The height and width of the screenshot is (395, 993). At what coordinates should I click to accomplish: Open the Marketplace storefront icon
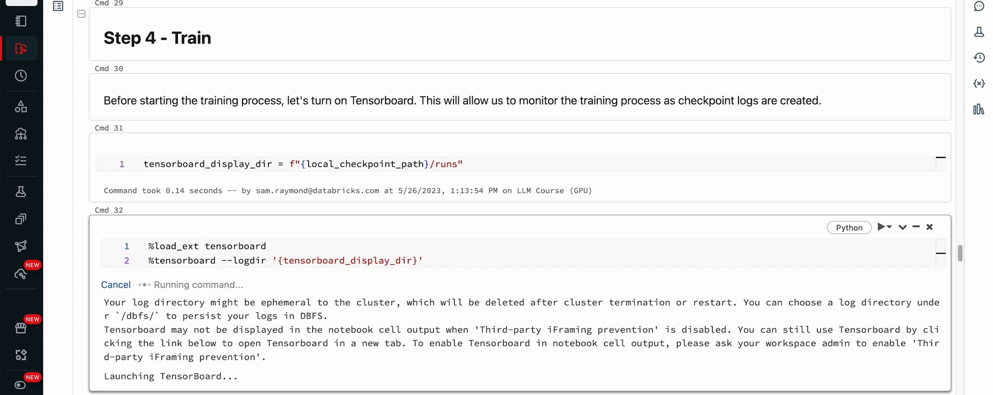click(21, 328)
